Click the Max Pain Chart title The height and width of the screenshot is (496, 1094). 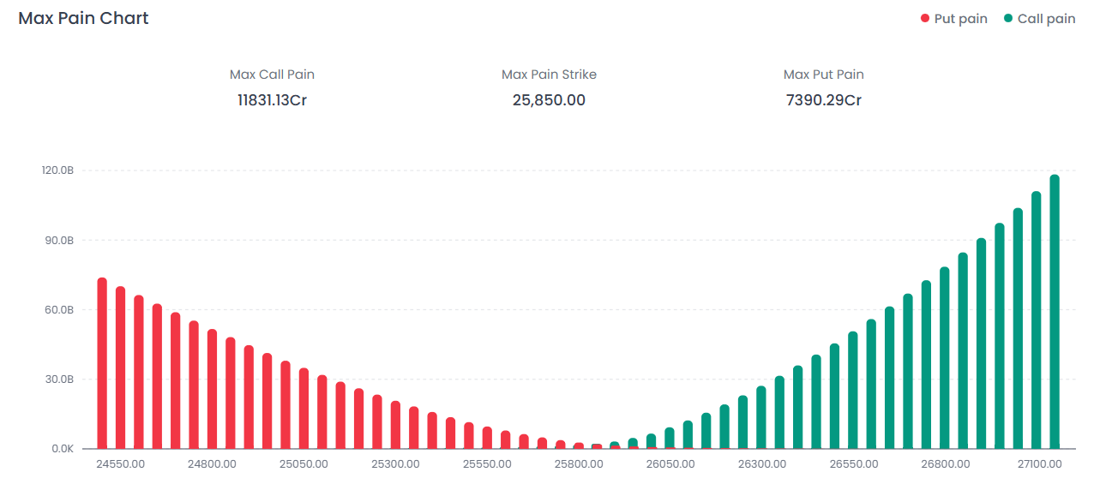(83, 18)
